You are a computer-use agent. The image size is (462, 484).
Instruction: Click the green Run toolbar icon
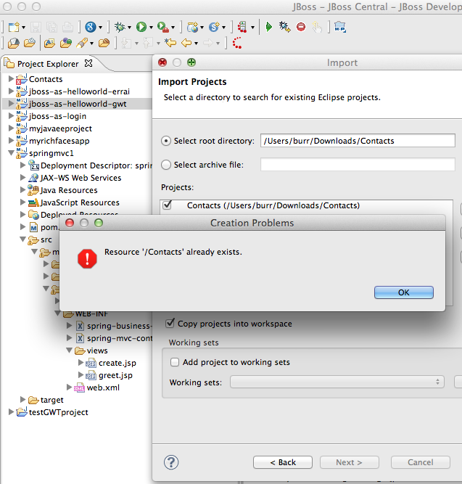coord(141,27)
